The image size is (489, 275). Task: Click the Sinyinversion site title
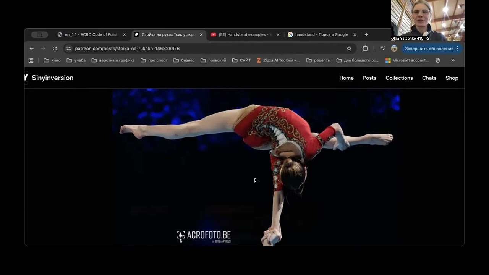point(53,78)
